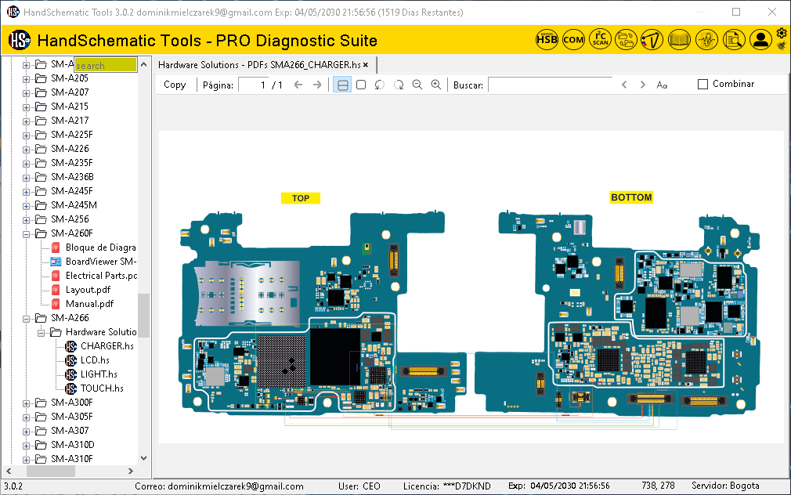The height and width of the screenshot is (495, 791).
Task: Click the bug report icon
Action: 782,46
